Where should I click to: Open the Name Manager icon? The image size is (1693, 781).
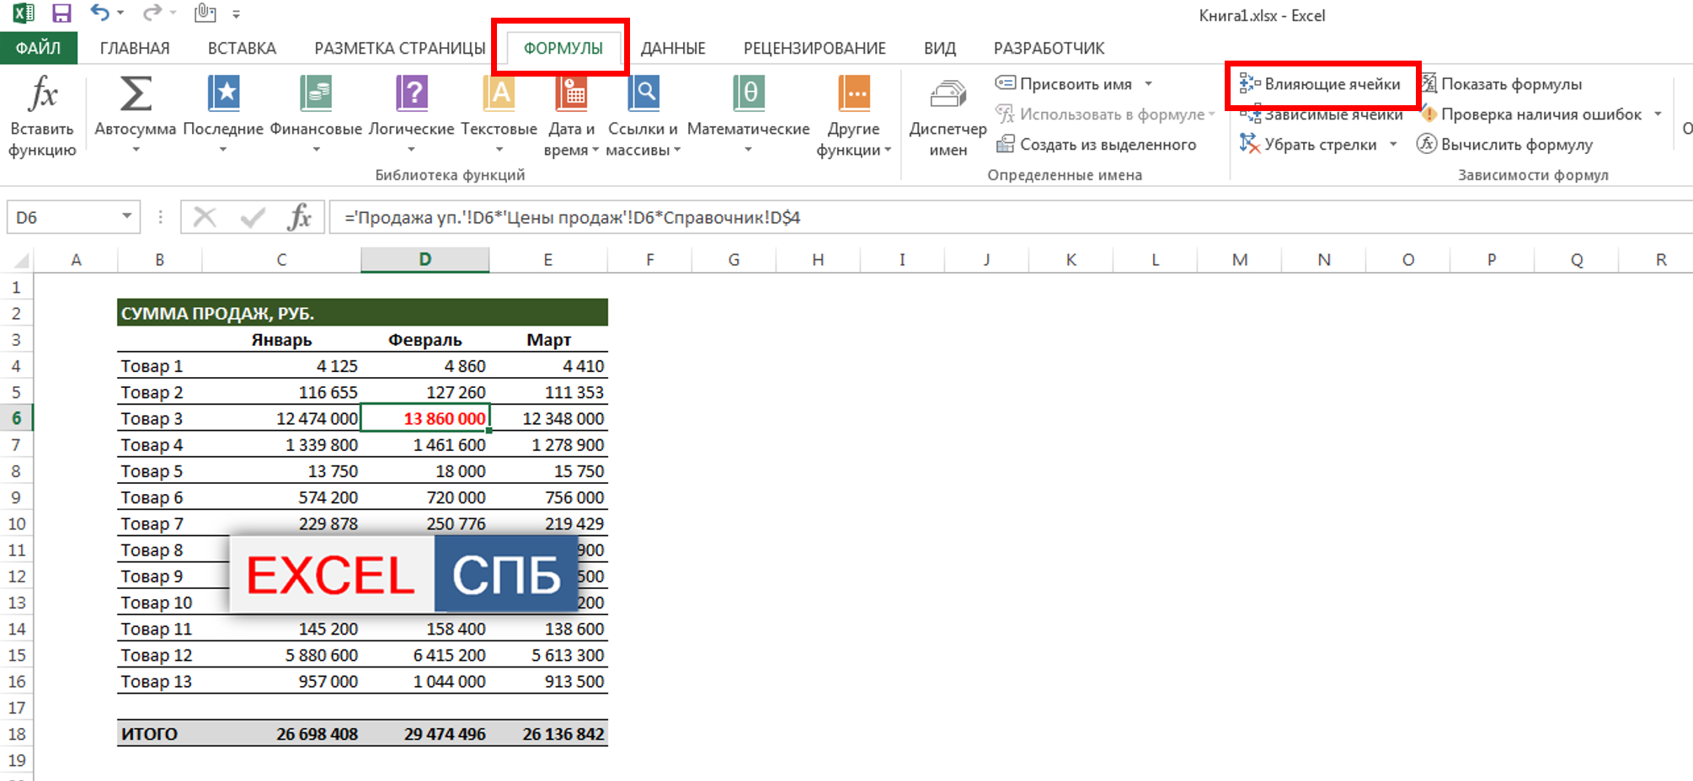tap(948, 94)
